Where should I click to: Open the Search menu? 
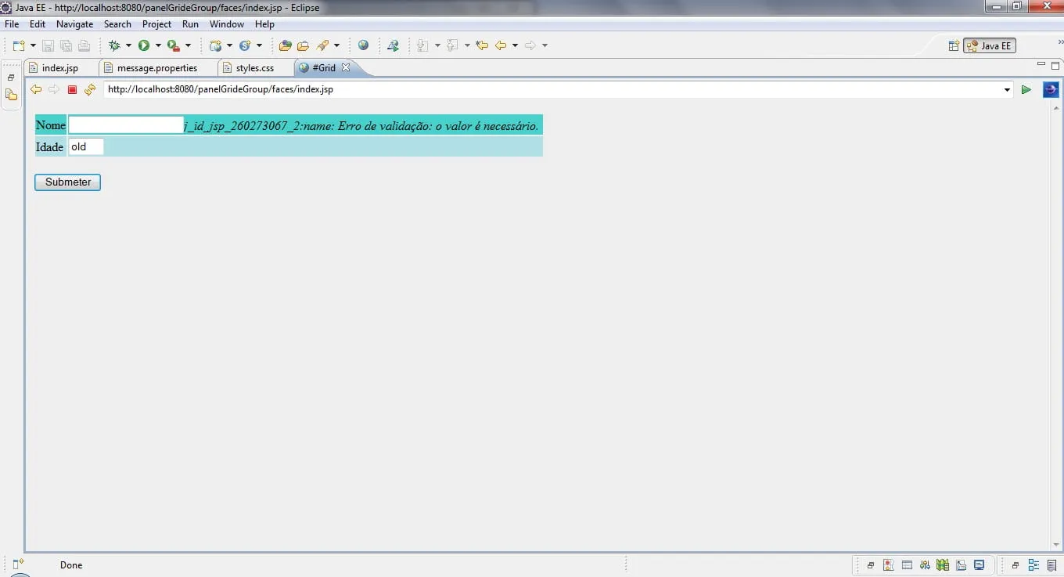tap(117, 24)
